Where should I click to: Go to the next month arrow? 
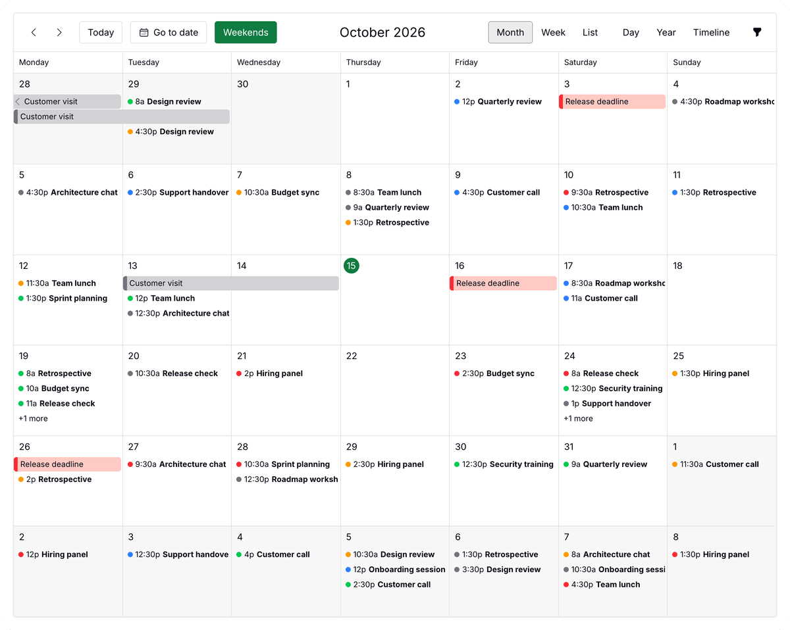click(59, 32)
